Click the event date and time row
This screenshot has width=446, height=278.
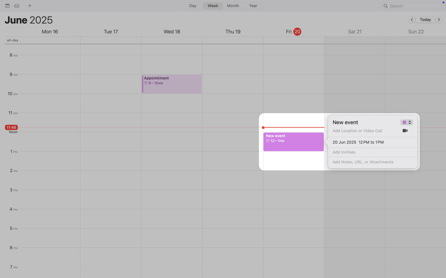click(358, 142)
